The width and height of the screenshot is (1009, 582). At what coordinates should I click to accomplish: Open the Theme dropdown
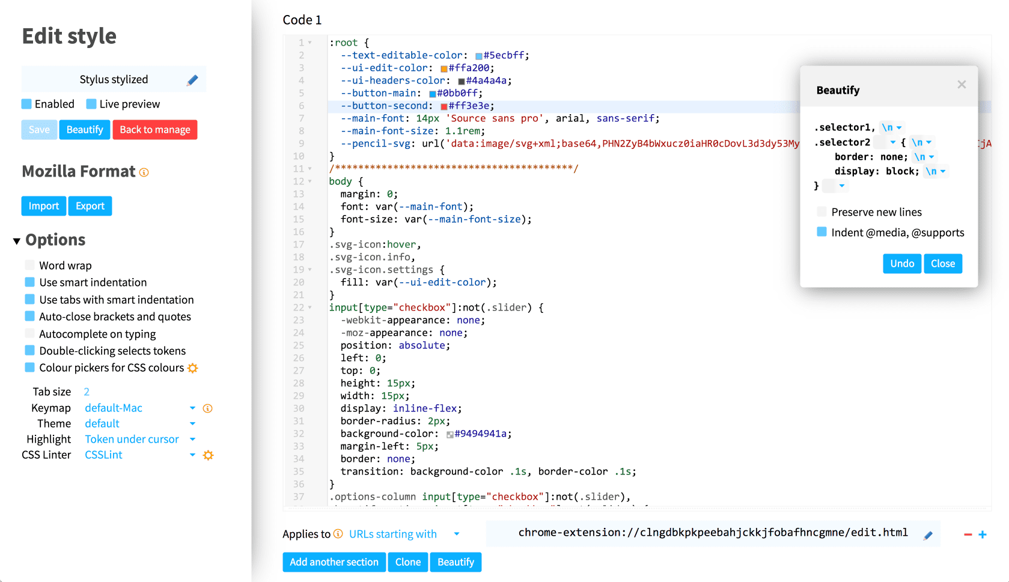193,423
